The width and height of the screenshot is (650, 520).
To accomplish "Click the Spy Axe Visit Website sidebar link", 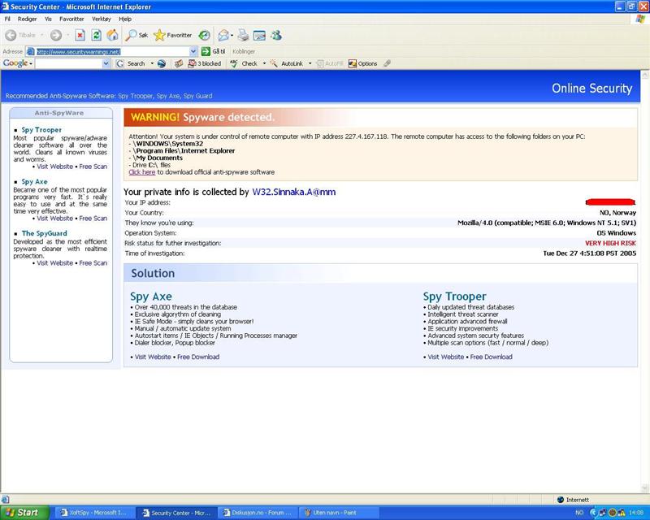I will pyautogui.click(x=54, y=218).
